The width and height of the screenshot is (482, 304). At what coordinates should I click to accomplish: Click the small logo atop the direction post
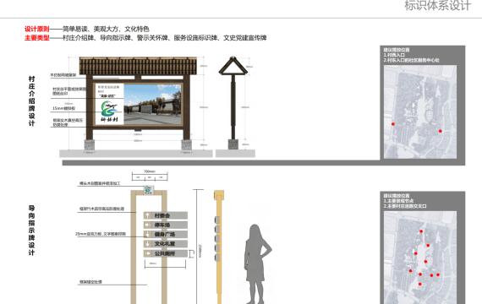tap(148, 190)
